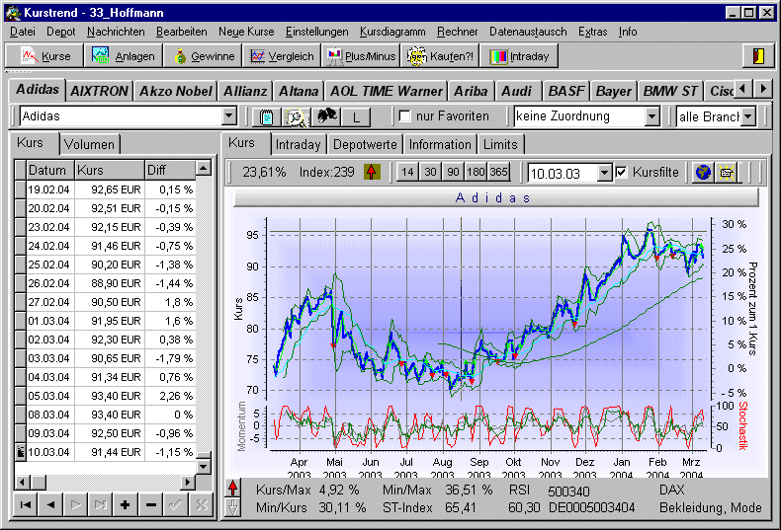Open the Intraday toolbar button
The width and height of the screenshot is (781, 530).
519,56
